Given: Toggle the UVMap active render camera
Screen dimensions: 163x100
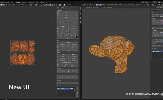Looking at the screenshot, I should pyautogui.click(x=72, y=89).
